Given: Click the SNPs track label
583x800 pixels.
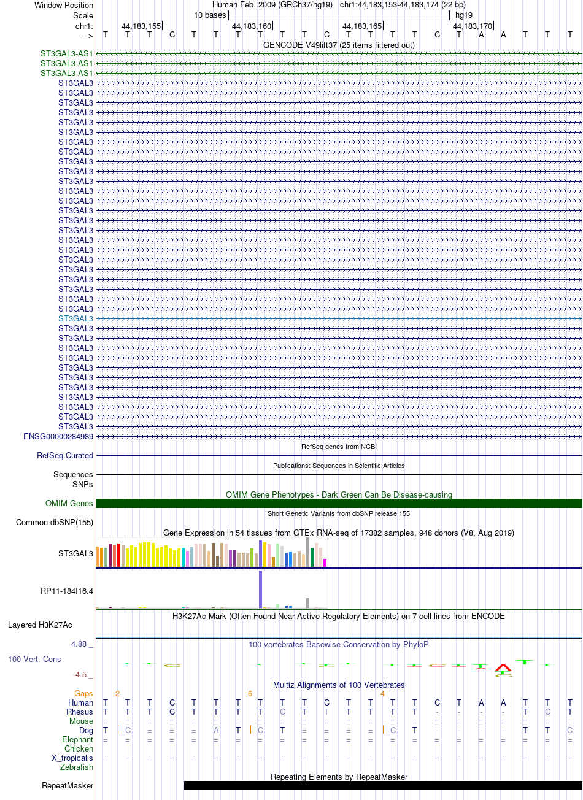Looking at the screenshot, I should [x=83, y=484].
